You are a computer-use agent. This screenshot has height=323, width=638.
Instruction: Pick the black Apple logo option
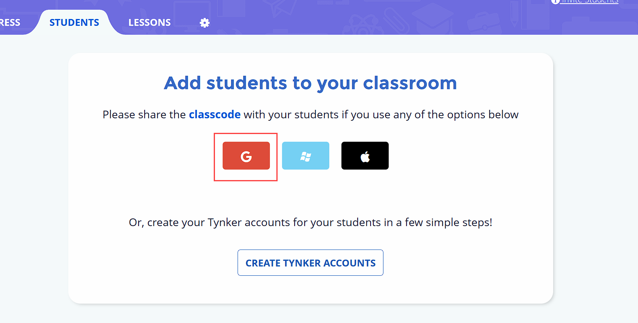[365, 155]
